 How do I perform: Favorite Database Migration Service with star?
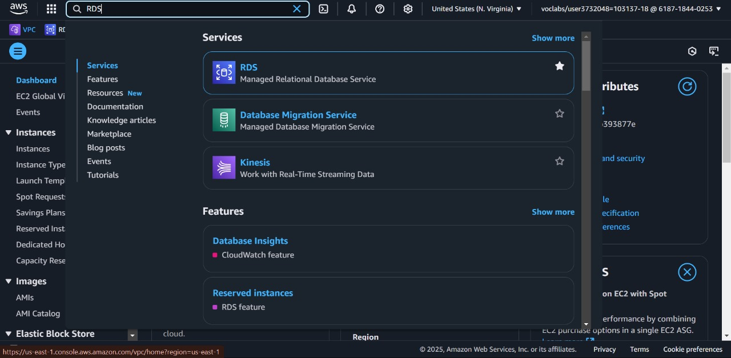pos(560,114)
